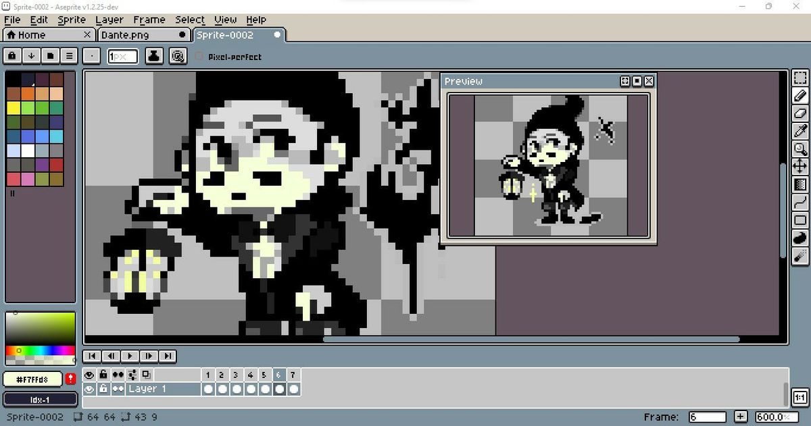The image size is (811, 426).
Task: Open the Sprite menu
Action: pyautogui.click(x=72, y=20)
